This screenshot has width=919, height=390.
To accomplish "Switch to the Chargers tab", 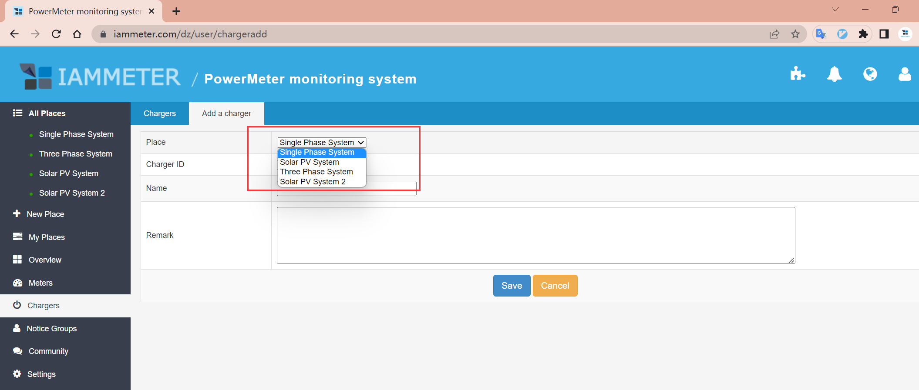I will tap(160, 113).
